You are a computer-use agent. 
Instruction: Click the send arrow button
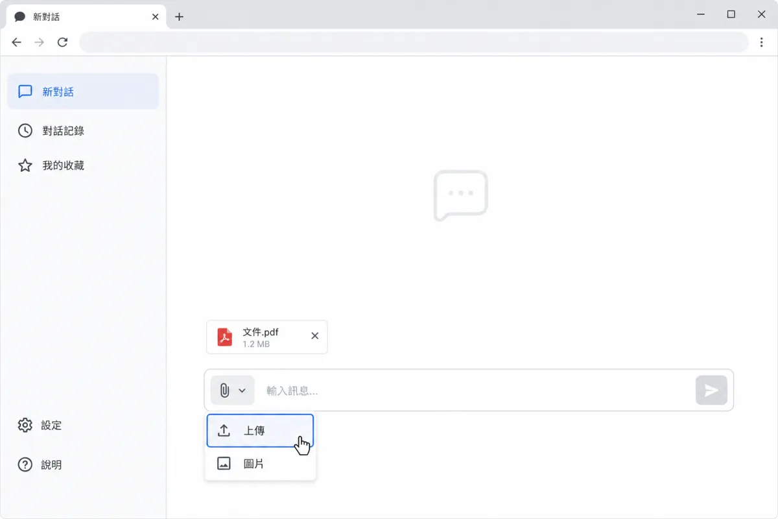click(x=711, y=390)
